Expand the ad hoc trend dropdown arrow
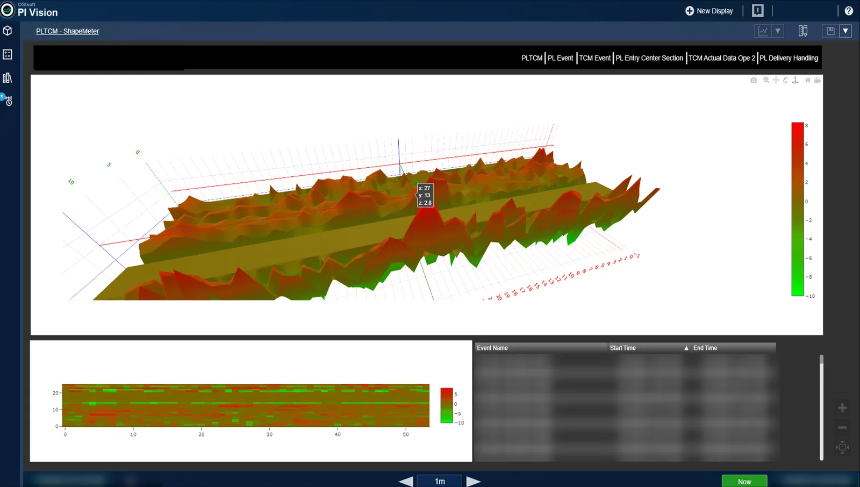 point(778,31)
